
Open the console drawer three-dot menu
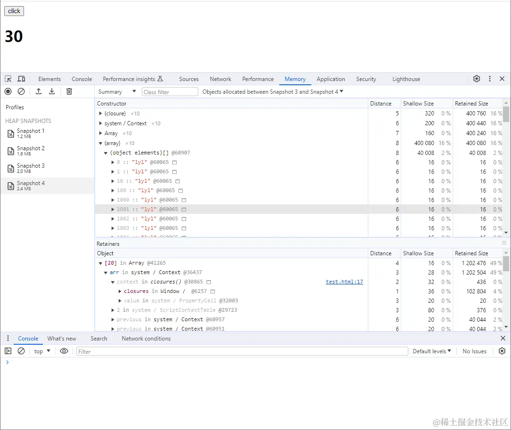coord(8,338)
